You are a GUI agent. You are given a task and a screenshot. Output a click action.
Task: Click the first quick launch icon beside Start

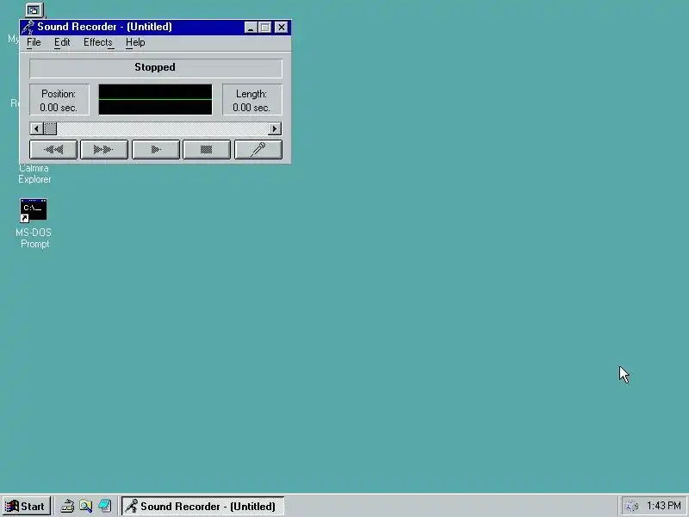coord(67,507)
